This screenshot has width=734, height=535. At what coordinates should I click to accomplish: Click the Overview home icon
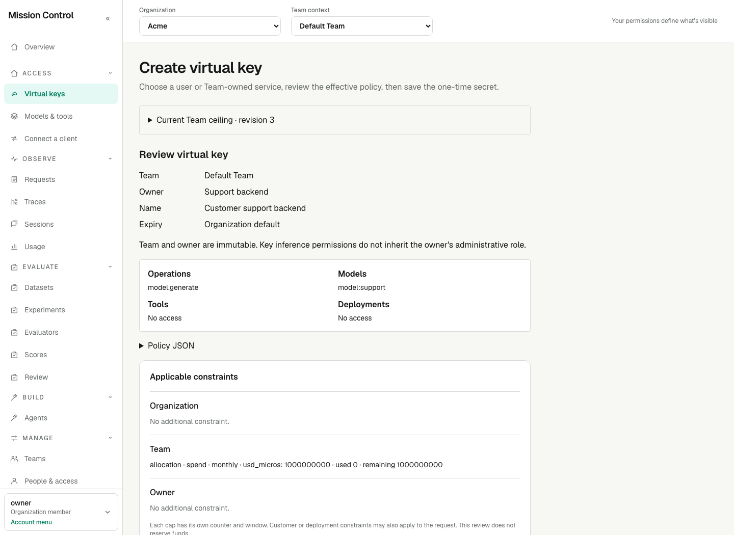click(14, 47)
